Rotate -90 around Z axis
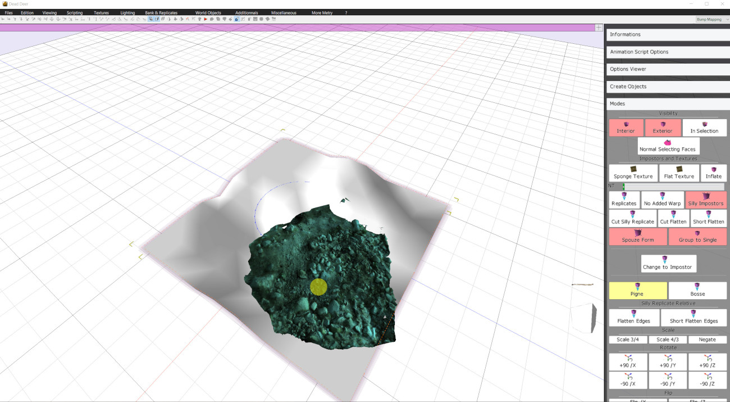The height and width of the screenshot is (402, 730). [x=708, y=380]
